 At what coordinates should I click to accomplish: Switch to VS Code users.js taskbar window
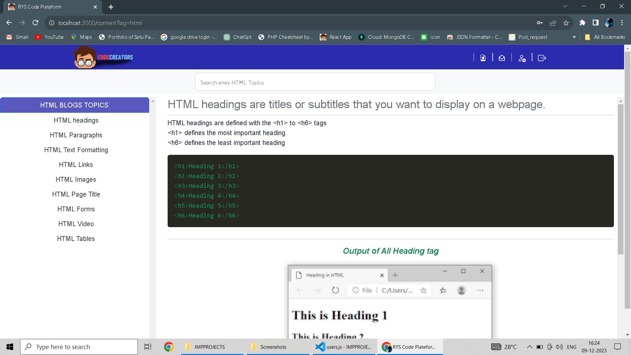(344, 347)
